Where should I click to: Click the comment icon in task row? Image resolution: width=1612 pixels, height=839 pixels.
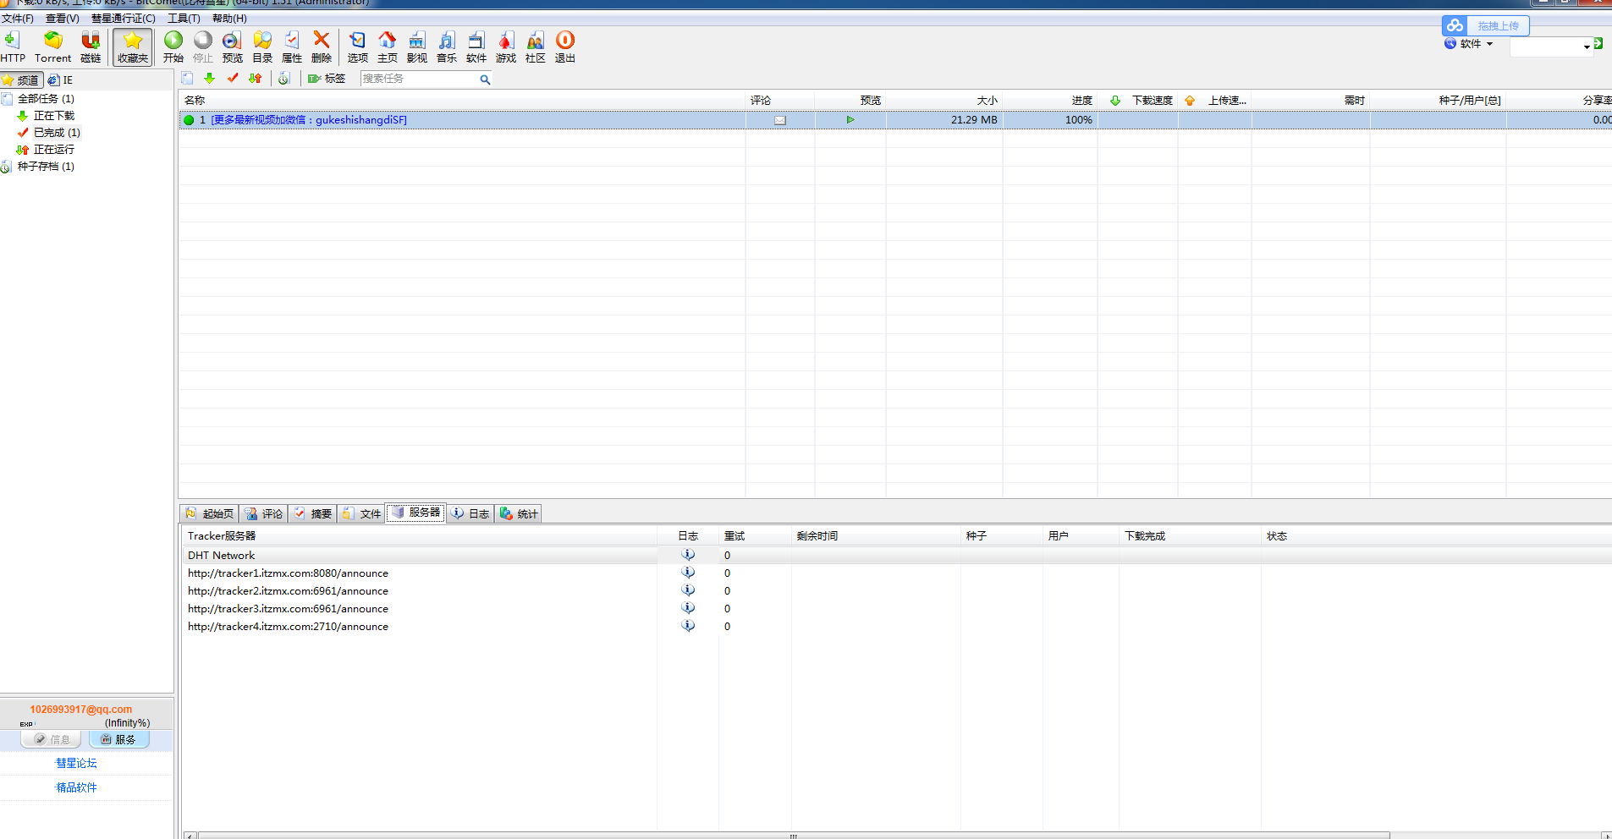[780, 120]
